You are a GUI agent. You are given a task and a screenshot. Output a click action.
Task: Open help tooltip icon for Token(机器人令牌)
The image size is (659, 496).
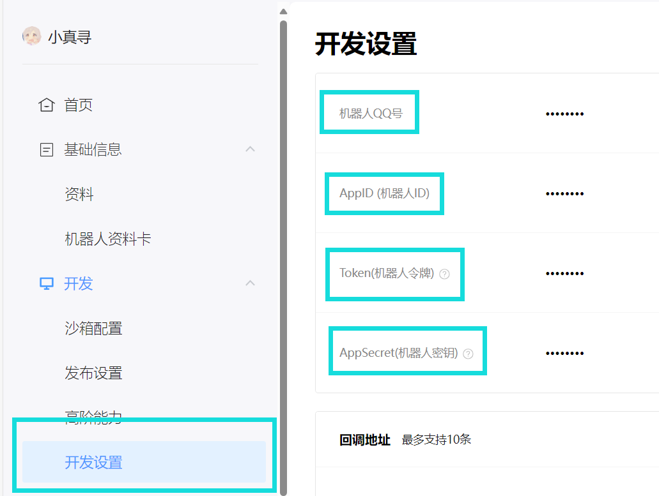point(445,274)
